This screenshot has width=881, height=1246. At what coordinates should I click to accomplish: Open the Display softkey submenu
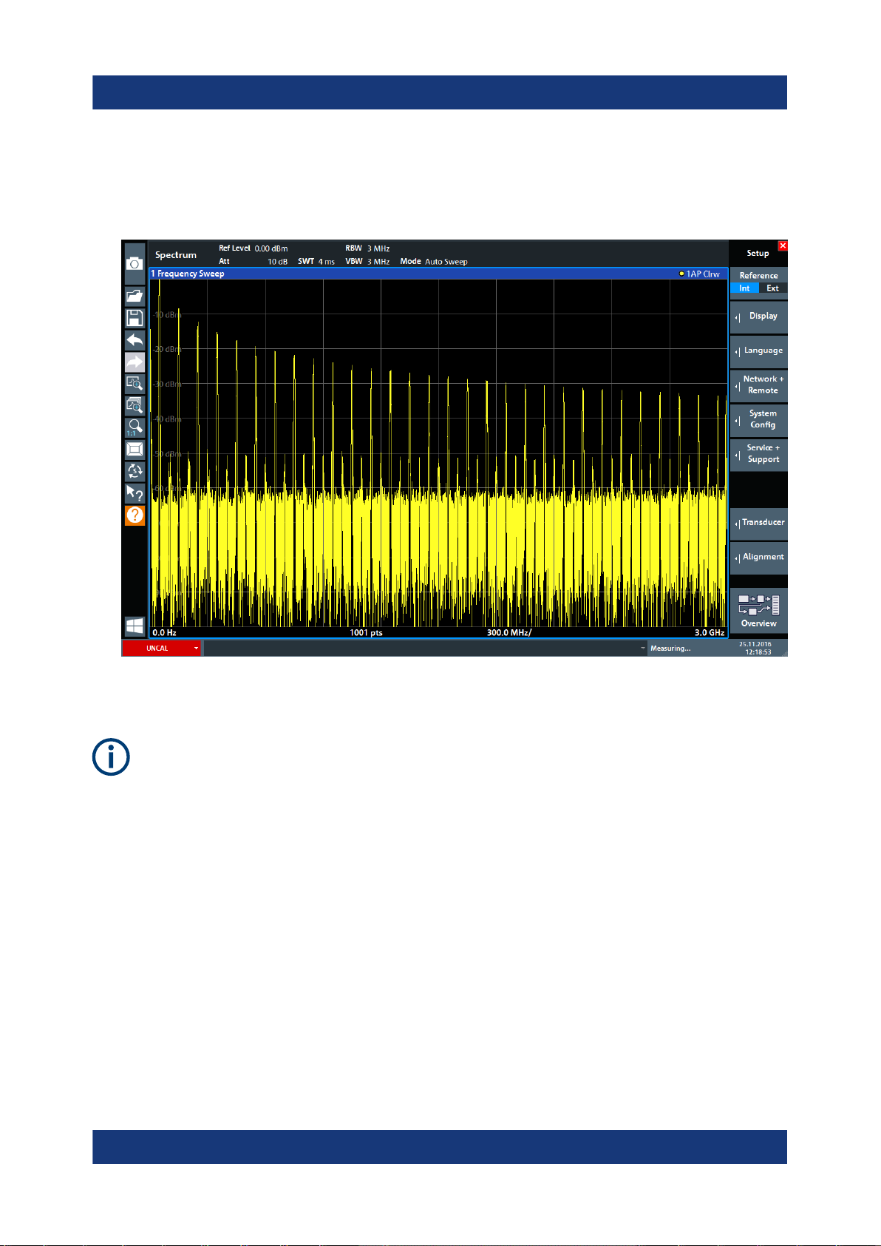(758, 316)
